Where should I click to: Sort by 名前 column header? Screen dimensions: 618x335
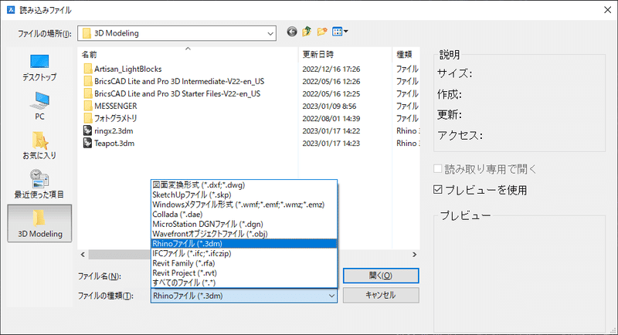(x=188, y=54)
